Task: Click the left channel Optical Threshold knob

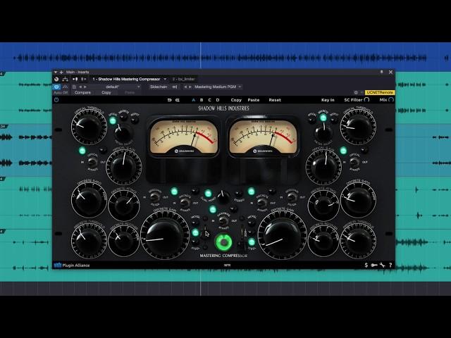Action: [x=89, y=127]
